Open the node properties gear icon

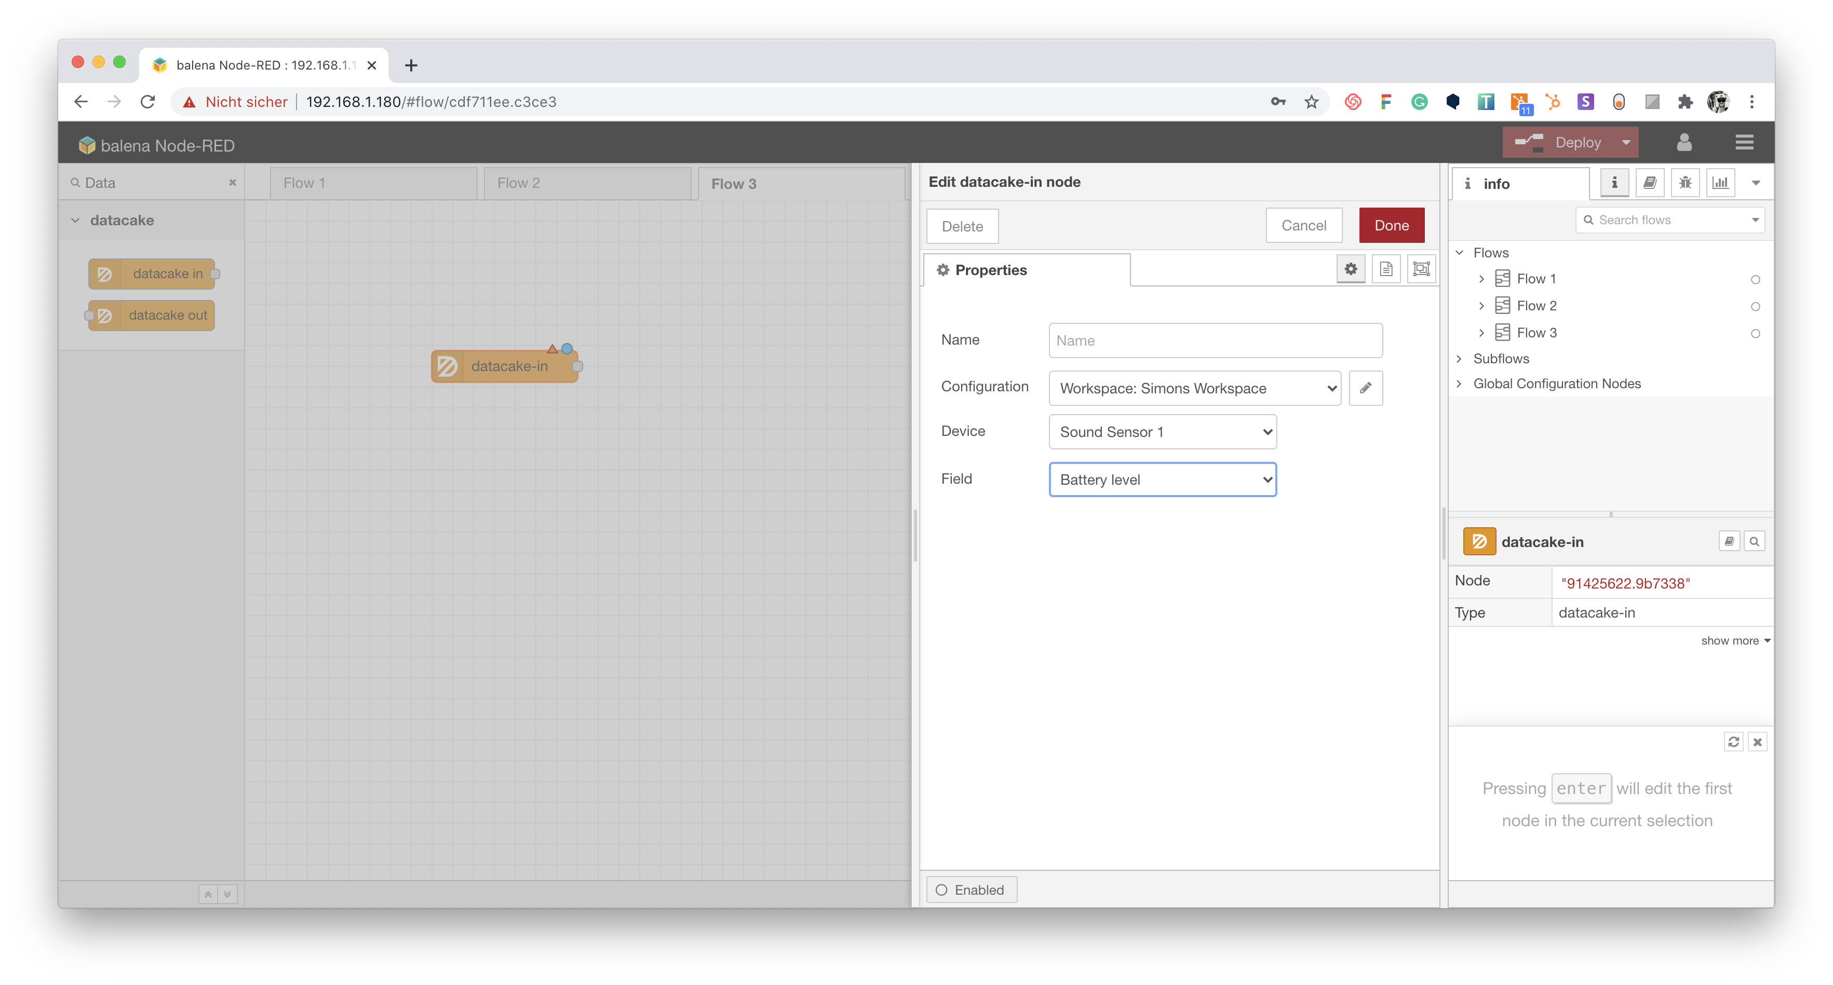[1350, 269]
